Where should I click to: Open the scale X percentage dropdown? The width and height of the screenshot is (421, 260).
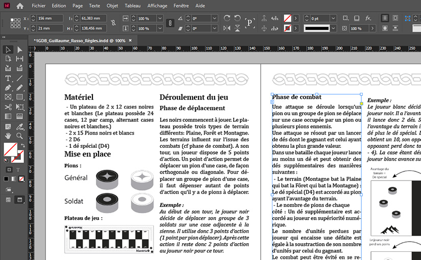[160, 18]
